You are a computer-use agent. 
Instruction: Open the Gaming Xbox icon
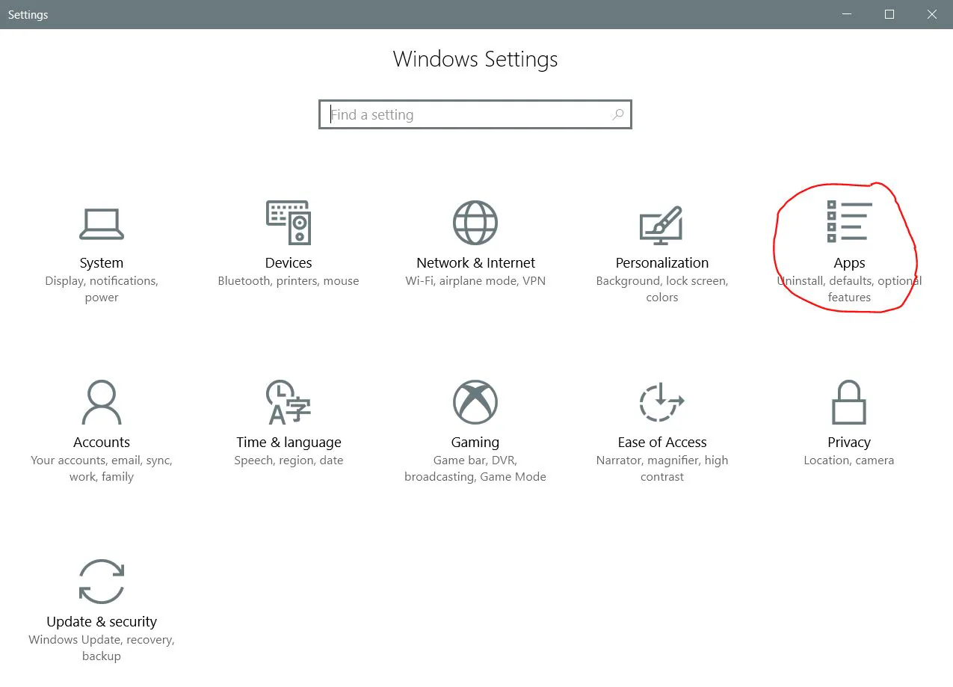[475, 402]
